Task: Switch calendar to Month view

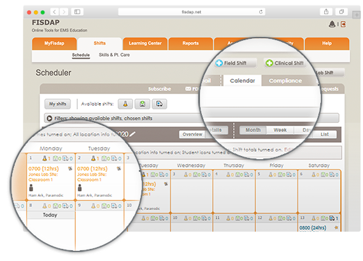Action: 253,130
